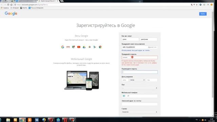Click the red warning icon in password field
This screenshot has height=122, width=217.
(132, 57)
